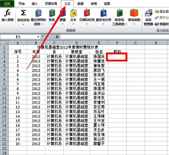The width and height of the screenshot is (169, 155).
Task: Click the cell containing 金洪山
Action: 99,93
